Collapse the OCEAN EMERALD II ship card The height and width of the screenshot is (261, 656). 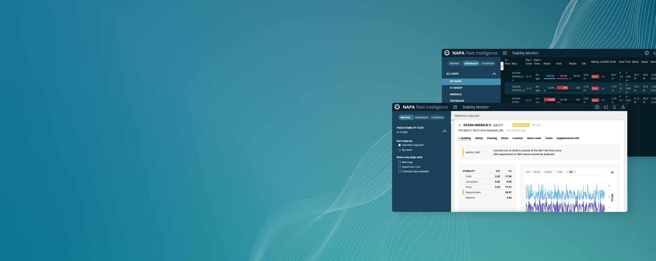click(460, 125)
